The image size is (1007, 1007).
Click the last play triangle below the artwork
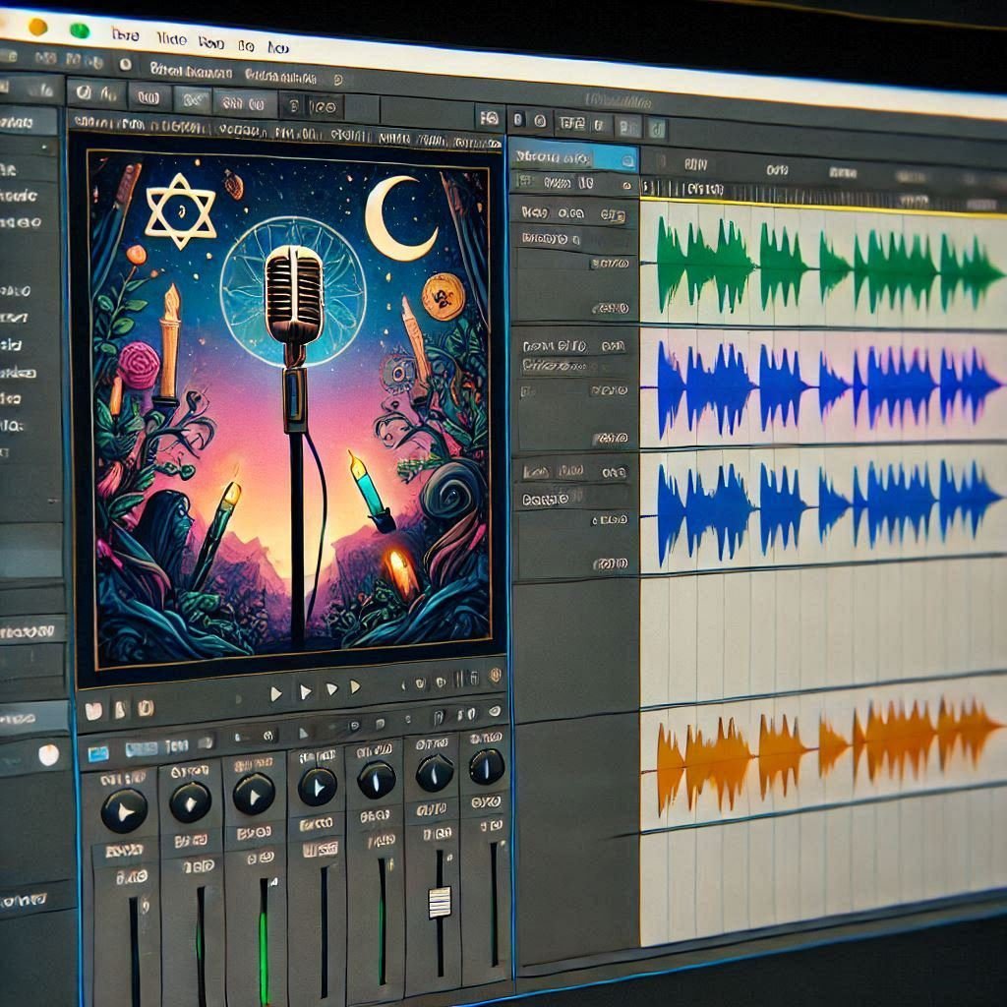tap(354, 687)
